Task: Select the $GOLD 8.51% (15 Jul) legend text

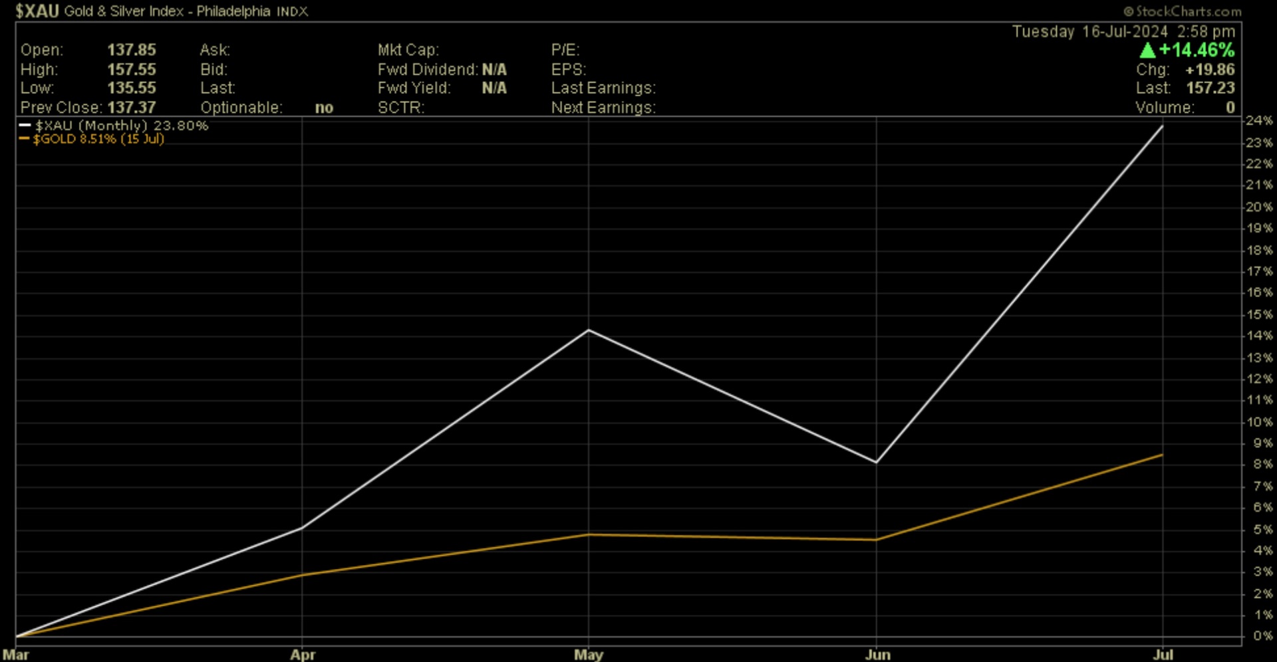Action: (x=98, y=139)
